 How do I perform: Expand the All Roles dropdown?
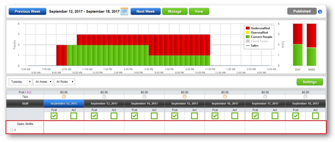[x=64, y=82]
